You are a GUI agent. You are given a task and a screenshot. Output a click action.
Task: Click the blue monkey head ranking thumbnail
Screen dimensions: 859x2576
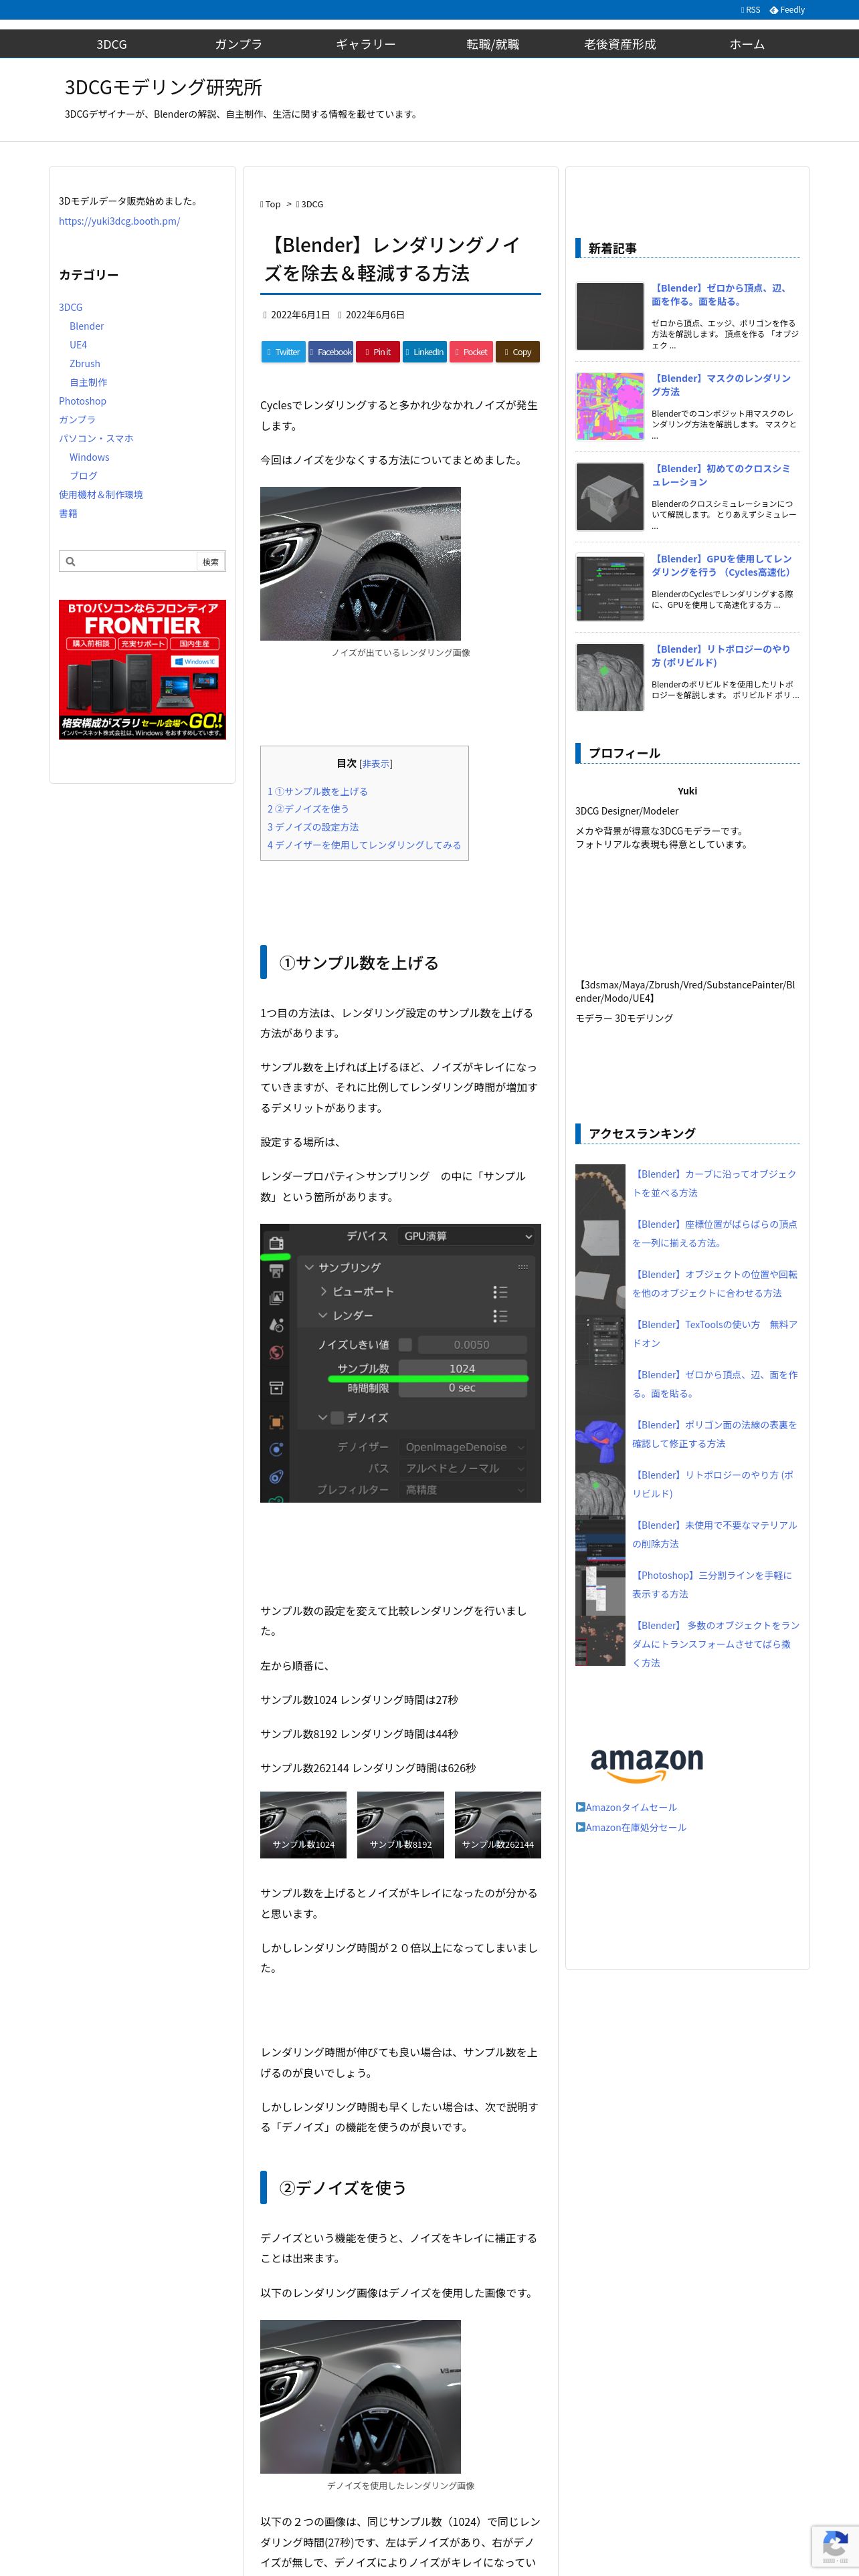point(600,1440)
